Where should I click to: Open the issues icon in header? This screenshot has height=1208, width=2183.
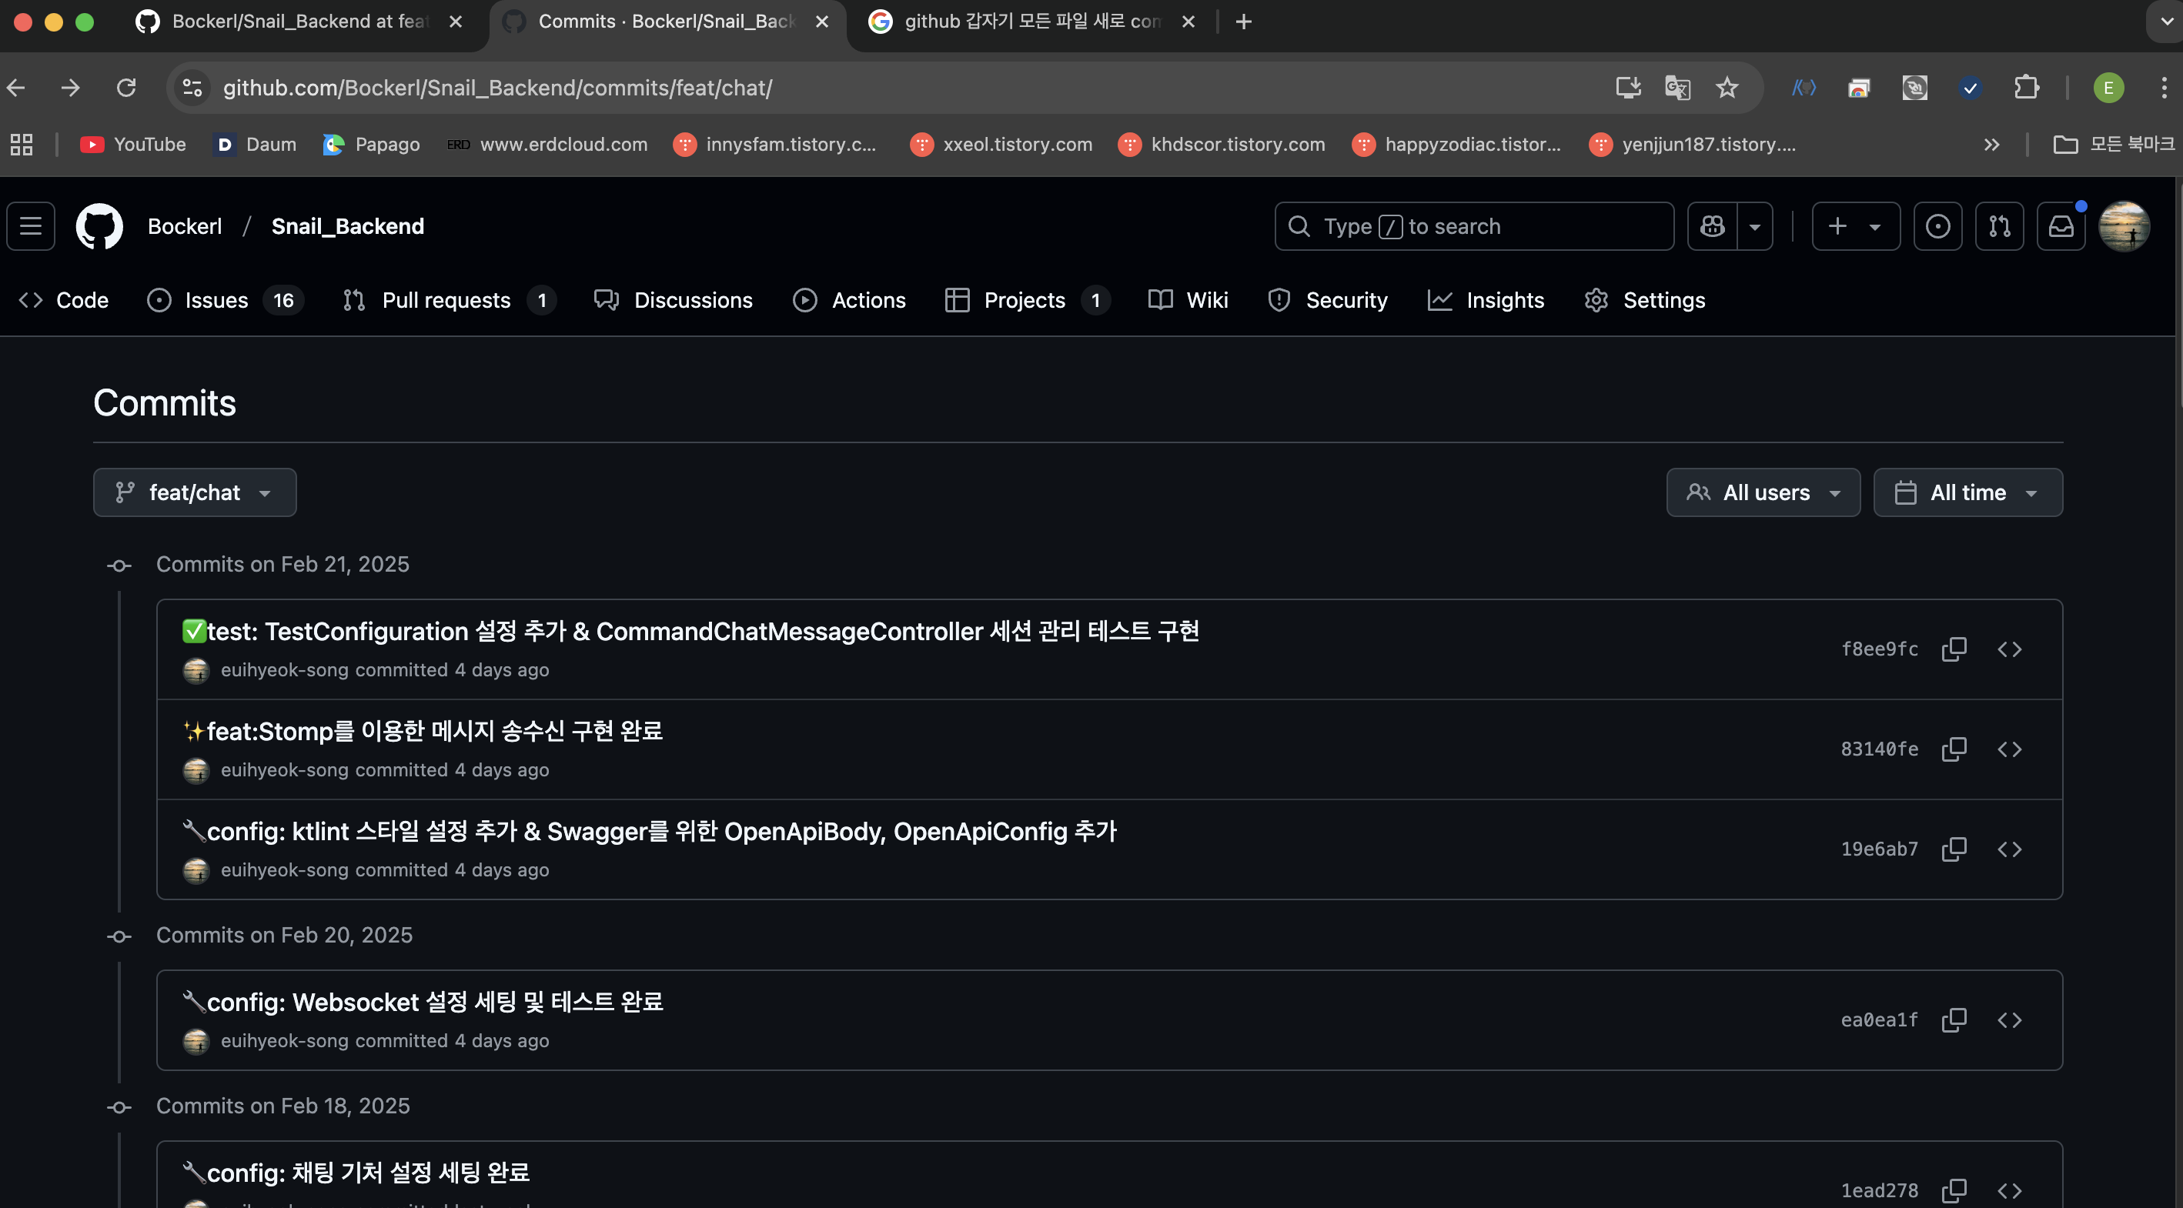pyautogui.click(x=1937, y=226)
